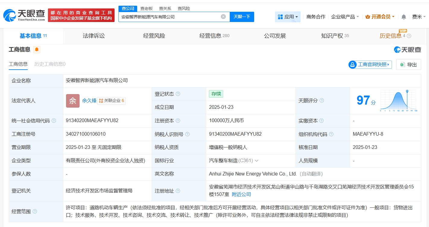Click the help icon next to 统一社会信用代码
The height and width of the screenshot is (227, 429).
pos(53,121)
